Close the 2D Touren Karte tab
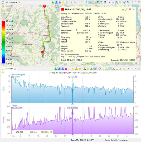 point(19,2)
